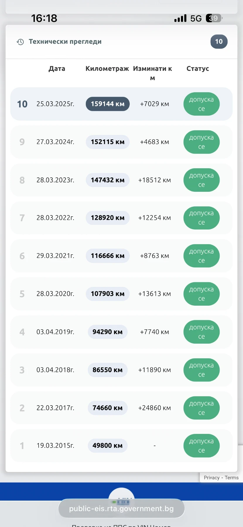This screenshot has width=243, height=527.
Task: Click the Статус column header
Action: click(x=198, y=69)
